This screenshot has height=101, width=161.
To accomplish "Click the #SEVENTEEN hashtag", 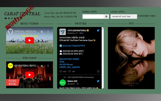I will [66, 59].
